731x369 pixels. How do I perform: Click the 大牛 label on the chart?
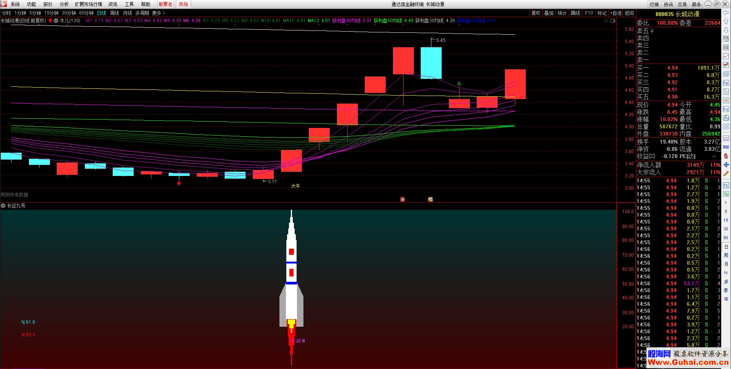click(x=295, y=186)
